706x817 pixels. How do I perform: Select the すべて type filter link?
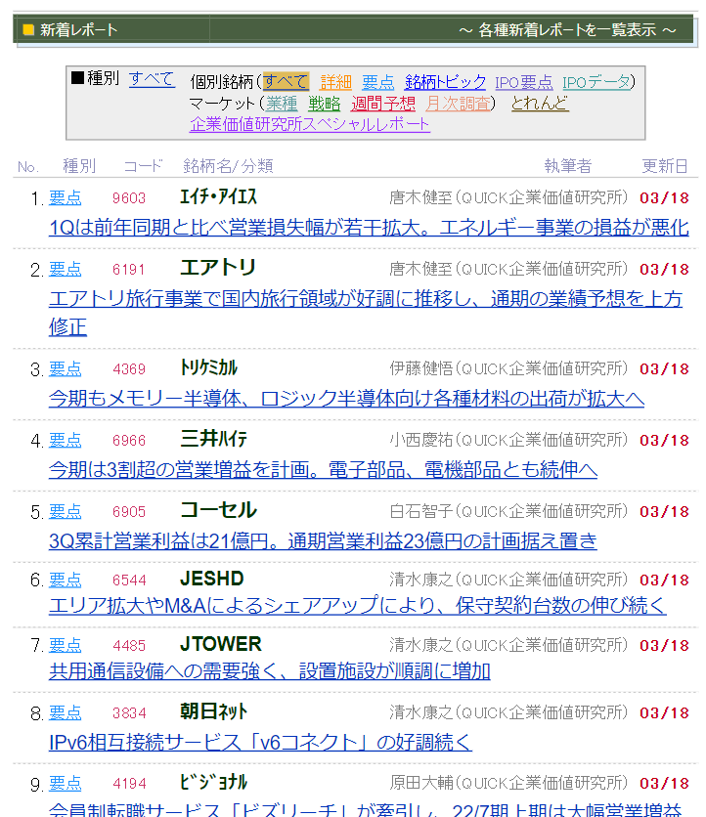pos(152,79)
